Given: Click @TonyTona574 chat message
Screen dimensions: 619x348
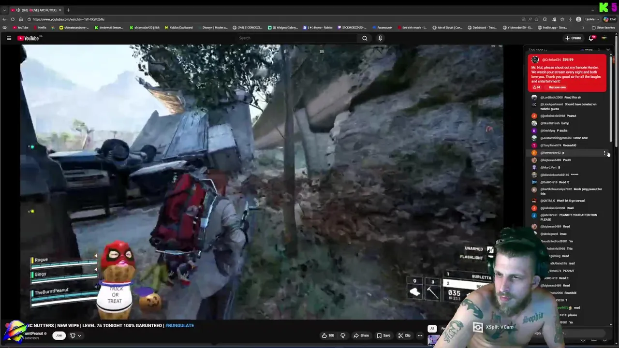Looking at the screenshot, I should coord(568,145).
